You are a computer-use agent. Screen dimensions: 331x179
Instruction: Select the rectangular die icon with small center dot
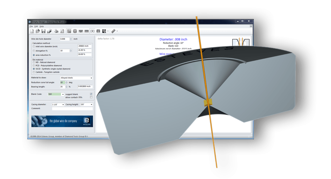[x=87, y=31]
